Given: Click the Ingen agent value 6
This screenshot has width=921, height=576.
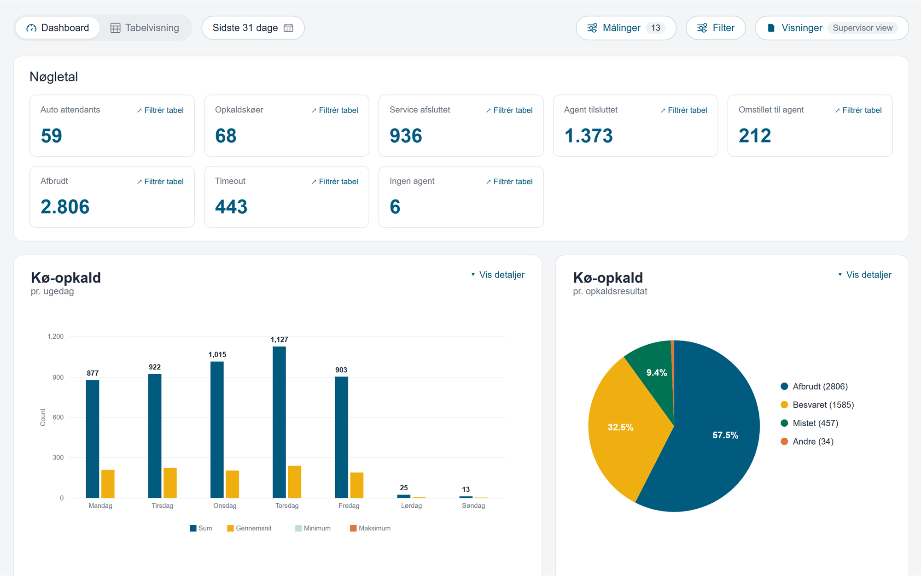Looking at the screenshot, I should [395, 206].
